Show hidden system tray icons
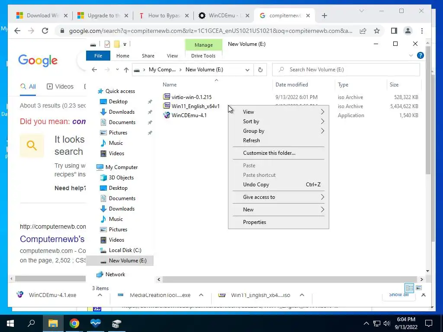 point(366,323)
